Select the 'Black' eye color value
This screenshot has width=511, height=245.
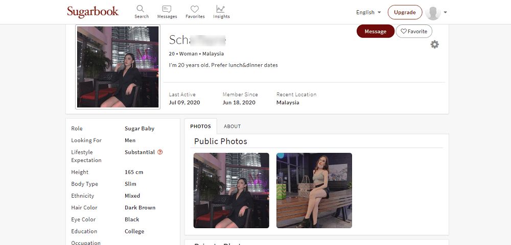coord(132,220)
